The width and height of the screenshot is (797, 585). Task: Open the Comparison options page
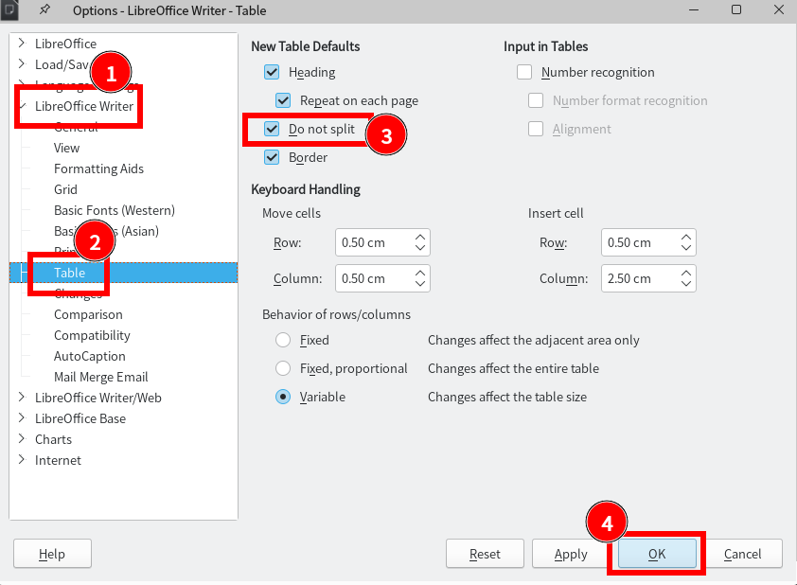(x=88, y=314)
